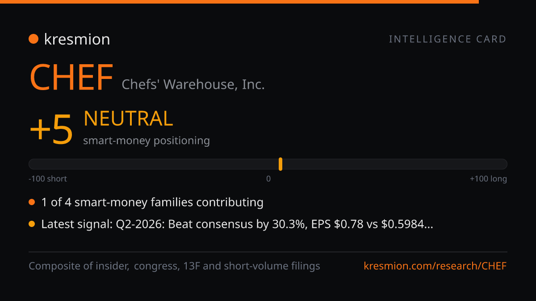
Task: Click left short side of slider track
Action: pyautogui.click(x=154, y=164)
